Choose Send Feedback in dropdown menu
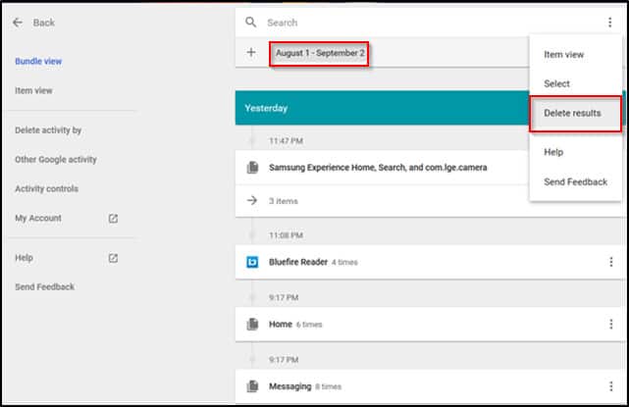Image resolution: width=629 pixels, height=407 pixels. tap(576, 182)
